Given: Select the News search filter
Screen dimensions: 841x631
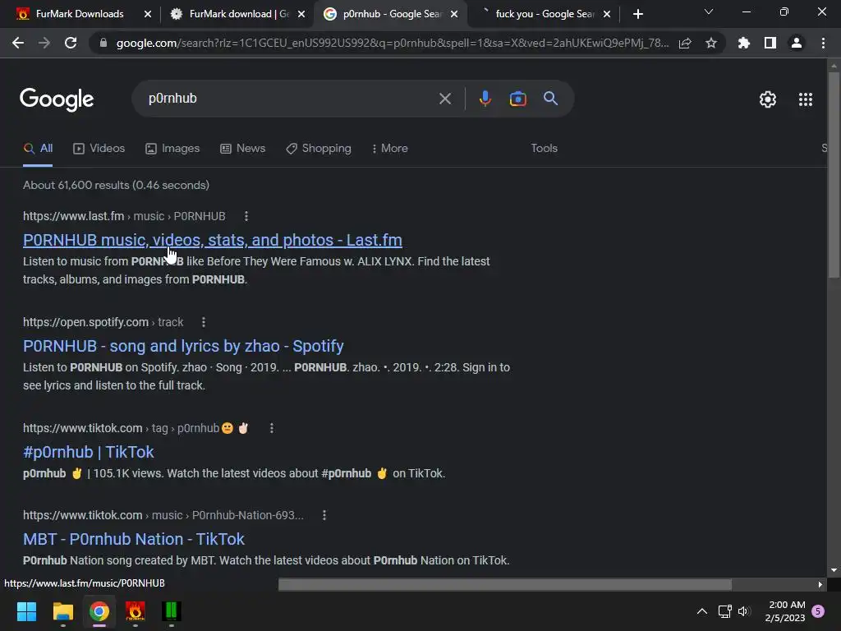Looking at the screenshot, I should coord(242,149).
